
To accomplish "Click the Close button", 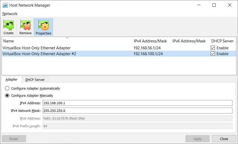I will pyautogui.click(x=224, y=139).
